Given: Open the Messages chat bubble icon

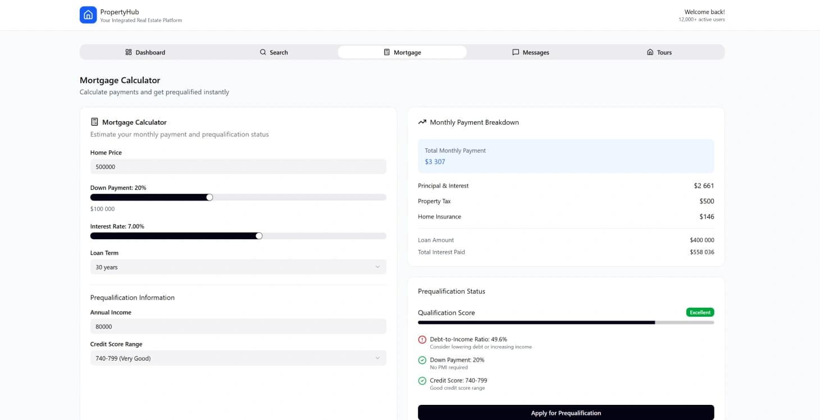Looking at the screenshot, I should (515, 52).
